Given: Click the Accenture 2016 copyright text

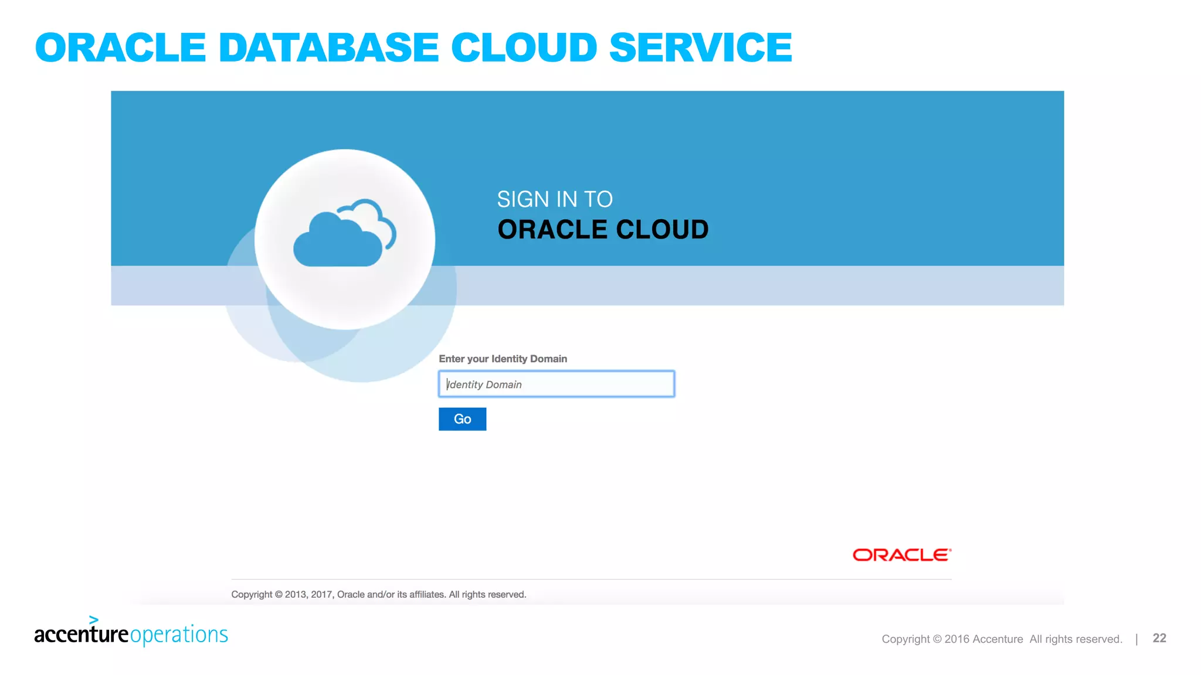Looking at the screenshot, I should tap(1002, 639).
